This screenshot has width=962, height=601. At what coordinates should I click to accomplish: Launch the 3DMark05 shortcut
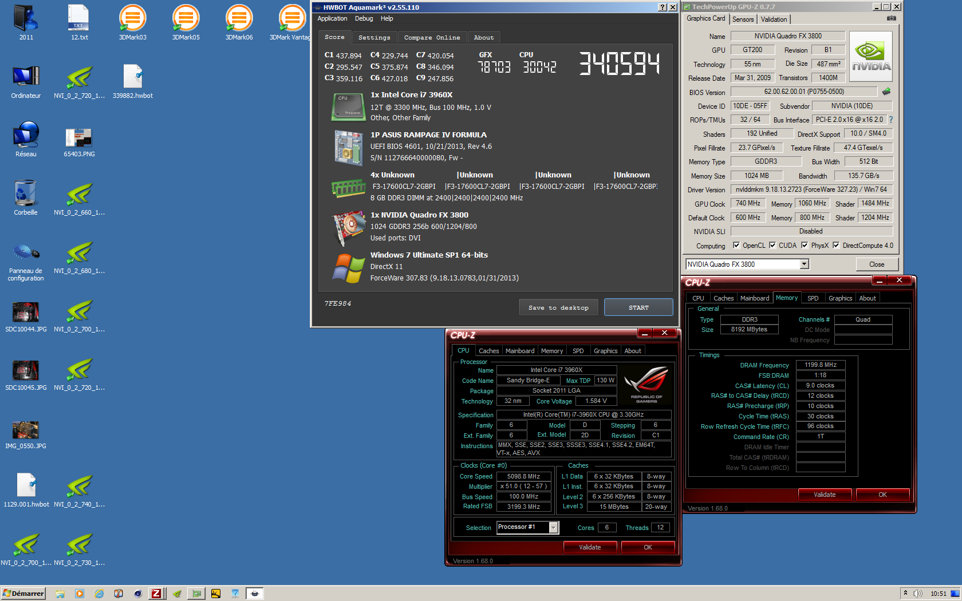pyautogui.click(x=186, y=23)
